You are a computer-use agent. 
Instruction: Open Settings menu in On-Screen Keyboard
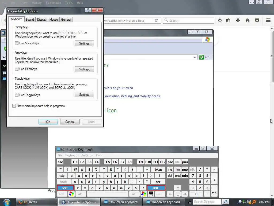tap(87, 155)
